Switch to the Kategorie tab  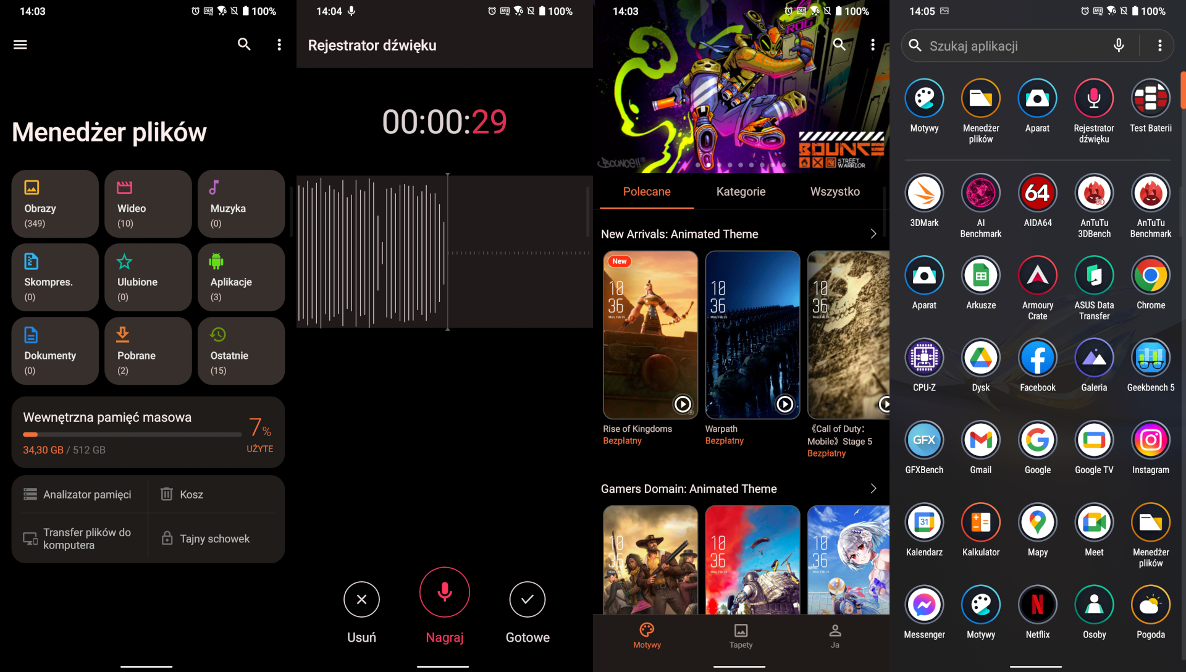pyautogui.click(x=741, y=191)
